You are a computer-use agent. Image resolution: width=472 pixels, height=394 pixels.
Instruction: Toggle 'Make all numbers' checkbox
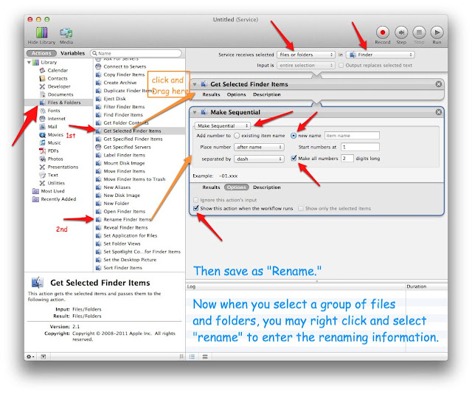[x=294, y=159]
